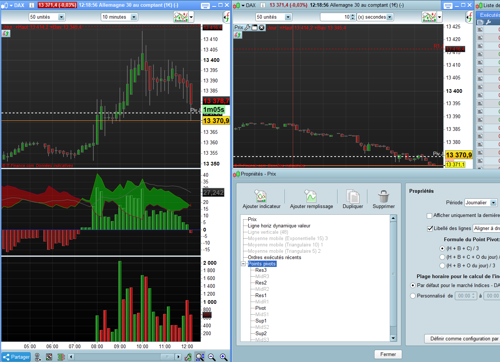Click Personnalisé start time field
500x362 pixels.
coord(466,296)
